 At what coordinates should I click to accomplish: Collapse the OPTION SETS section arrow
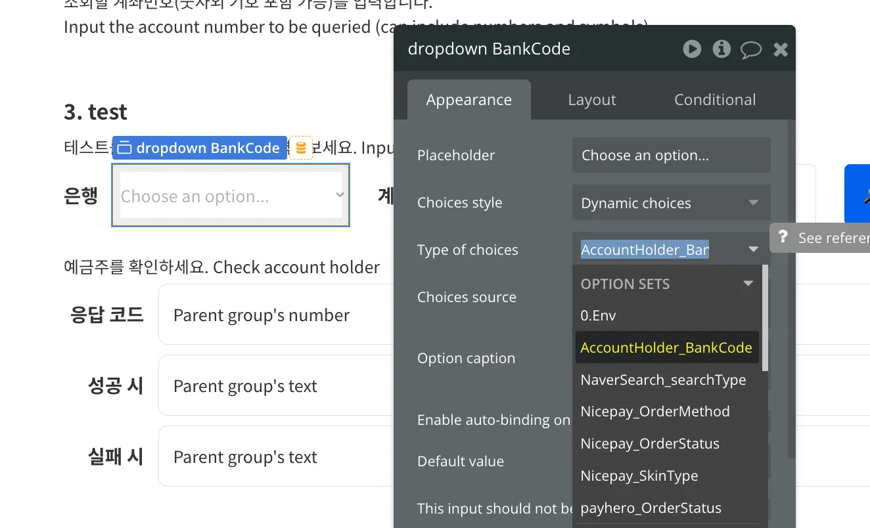(748, 284)
